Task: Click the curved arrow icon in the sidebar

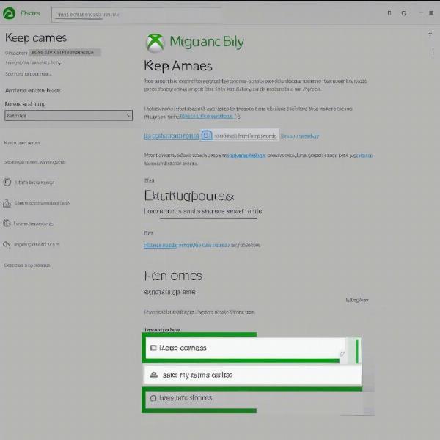Action: [x=7, y=244]
